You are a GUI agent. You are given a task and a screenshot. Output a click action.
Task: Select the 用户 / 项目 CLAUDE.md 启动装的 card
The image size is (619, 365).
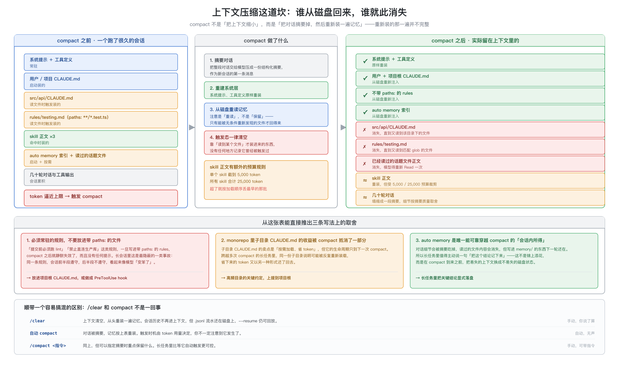101,81
